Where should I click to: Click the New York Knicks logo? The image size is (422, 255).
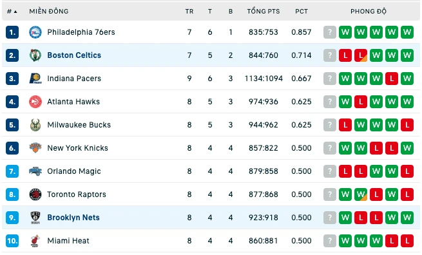(x=35, y=148)
